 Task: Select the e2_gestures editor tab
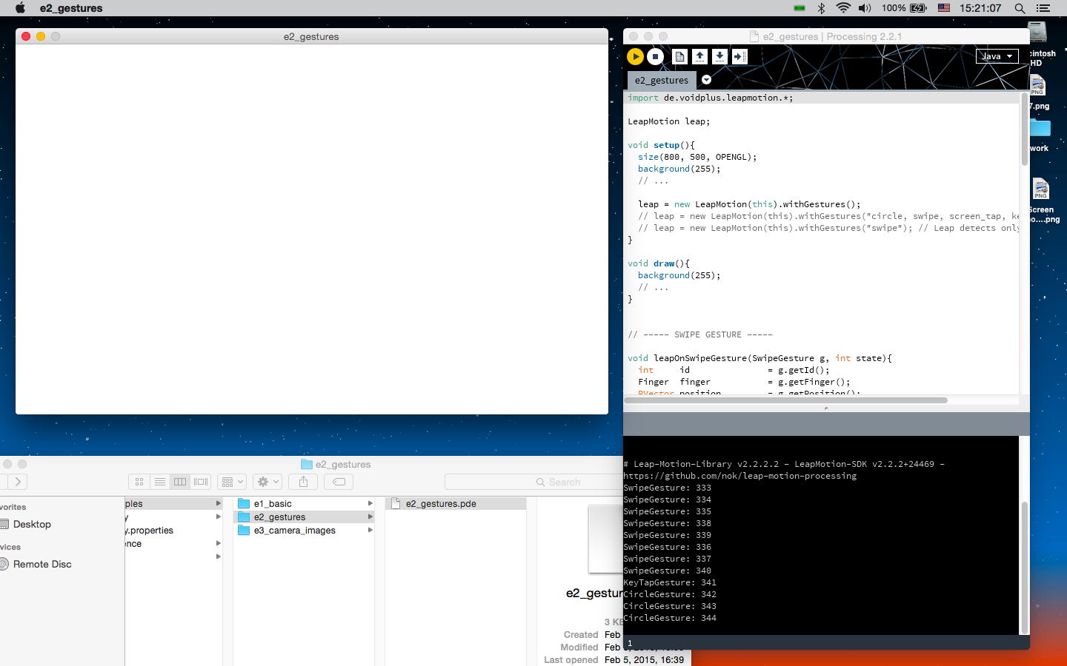tap(661, 80)
